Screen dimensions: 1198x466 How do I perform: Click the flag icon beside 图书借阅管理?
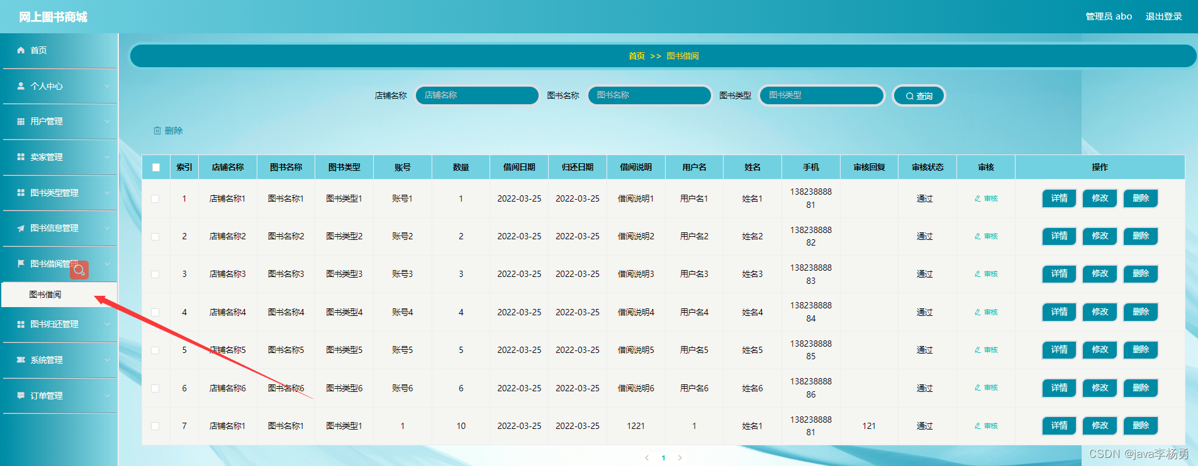coord(21,264)
